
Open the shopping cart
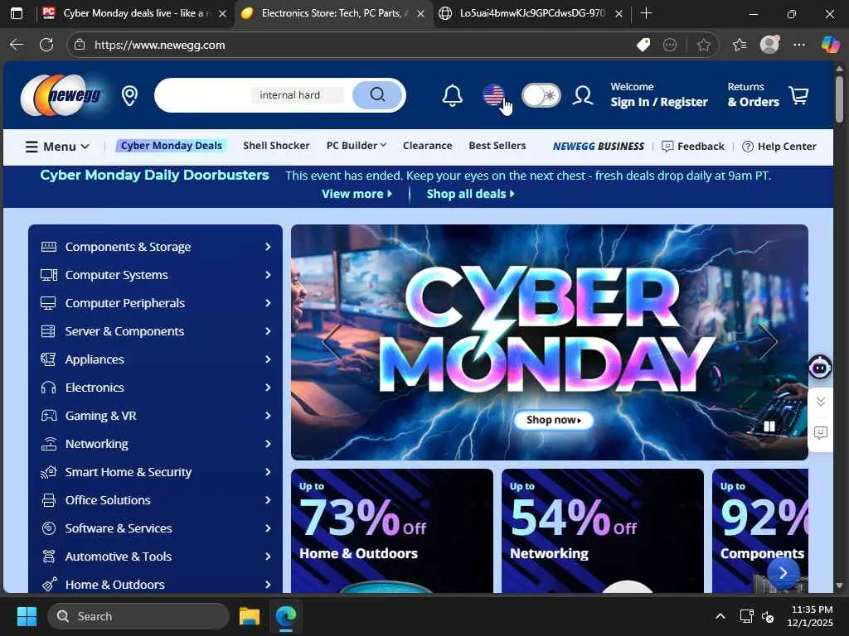click(x=799, y=95)
